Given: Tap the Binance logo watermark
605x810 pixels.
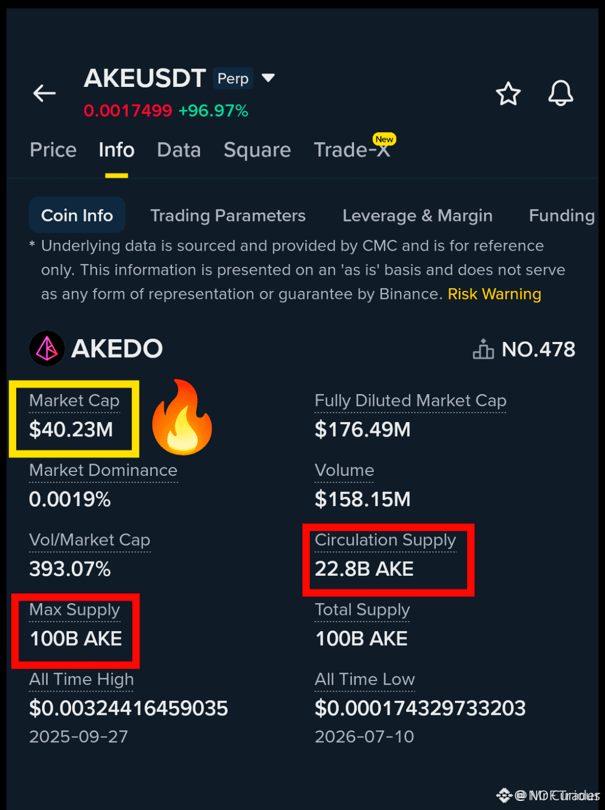Looking at the screenshot, I should pyautogui.click(x=504, y=795).
